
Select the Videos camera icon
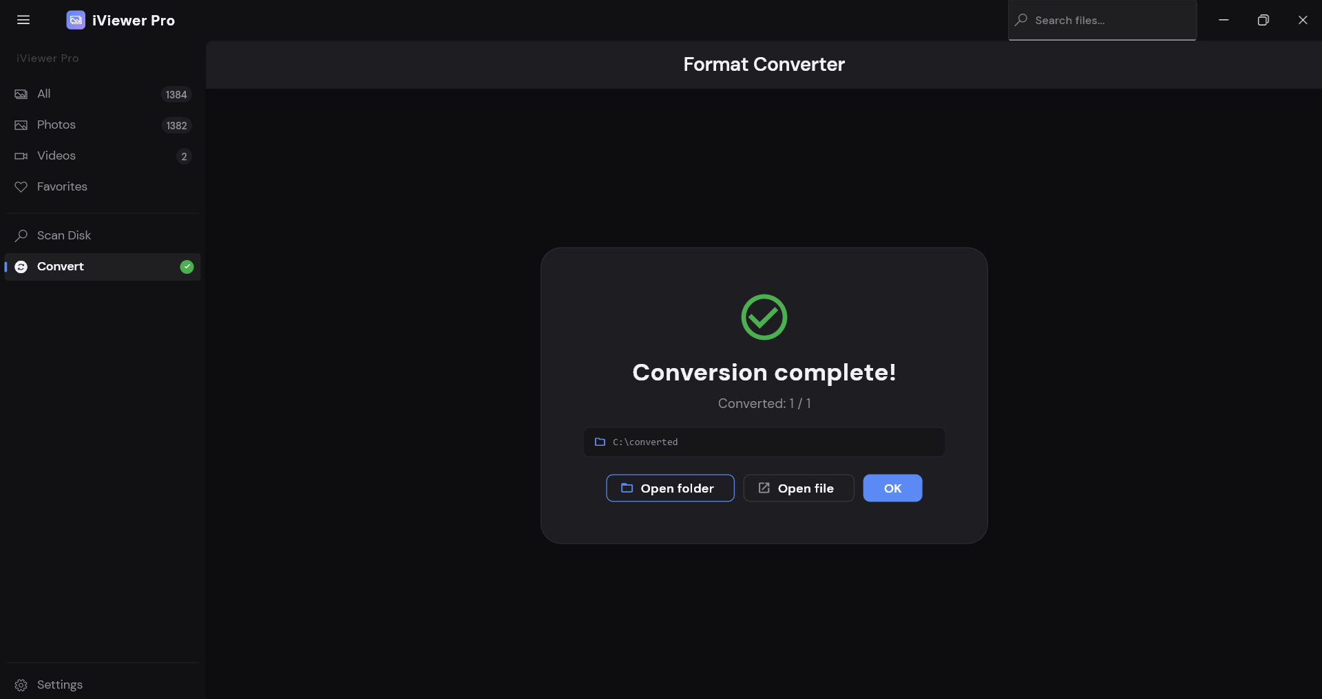(21, 156)
